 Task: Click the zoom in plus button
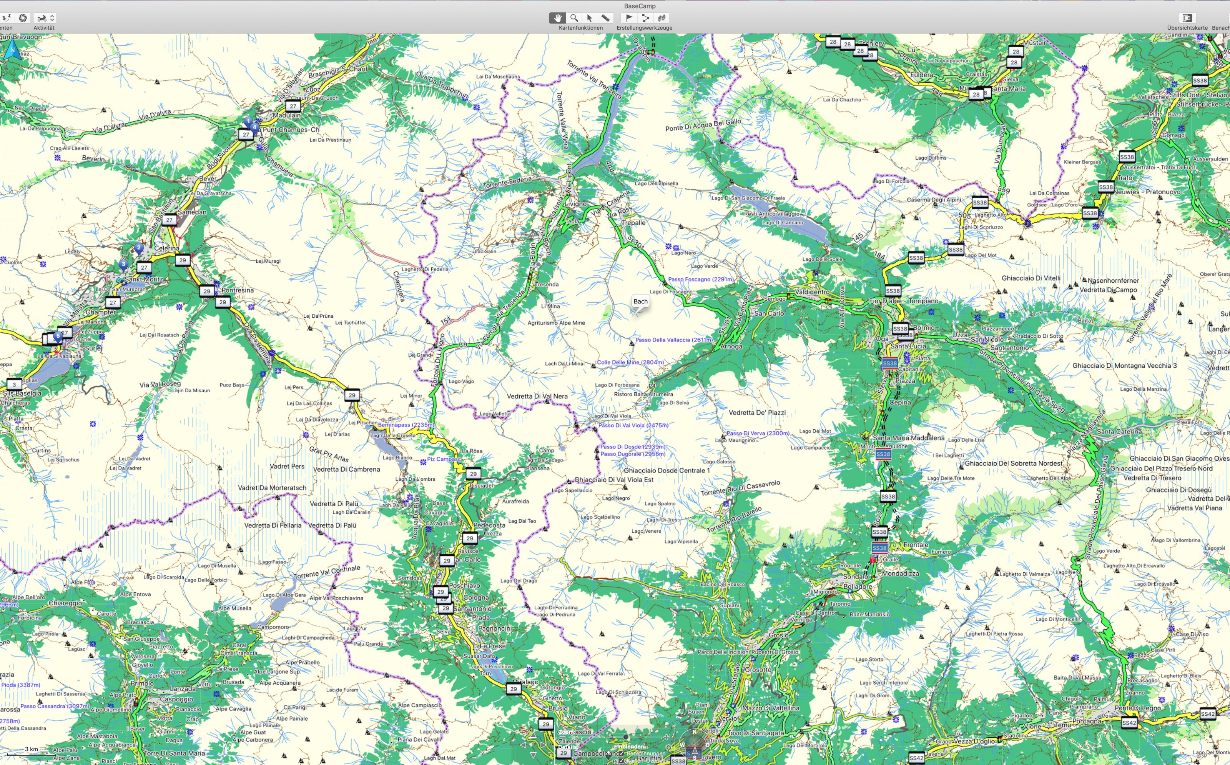click(x=666, y=738)
